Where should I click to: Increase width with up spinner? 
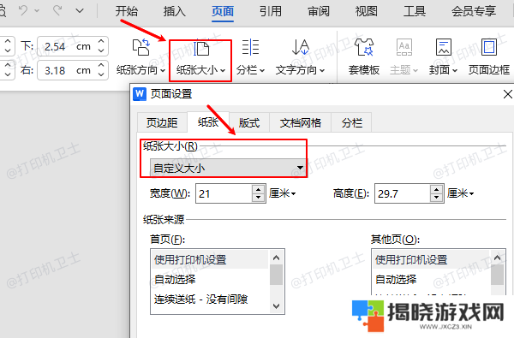(259, 190)
